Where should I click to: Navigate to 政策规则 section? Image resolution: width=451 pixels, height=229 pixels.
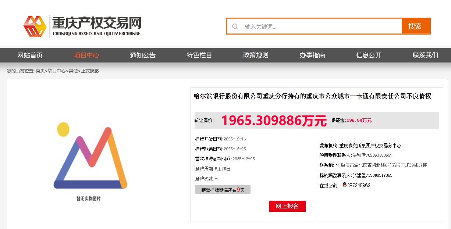(x=256, y=55)
